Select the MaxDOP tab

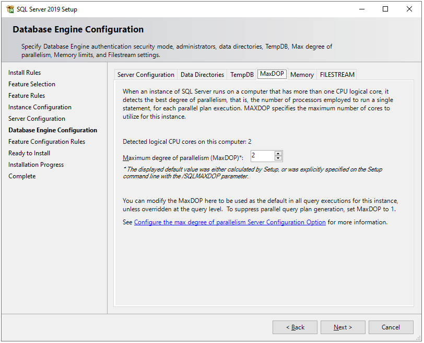tap(272, 74)
